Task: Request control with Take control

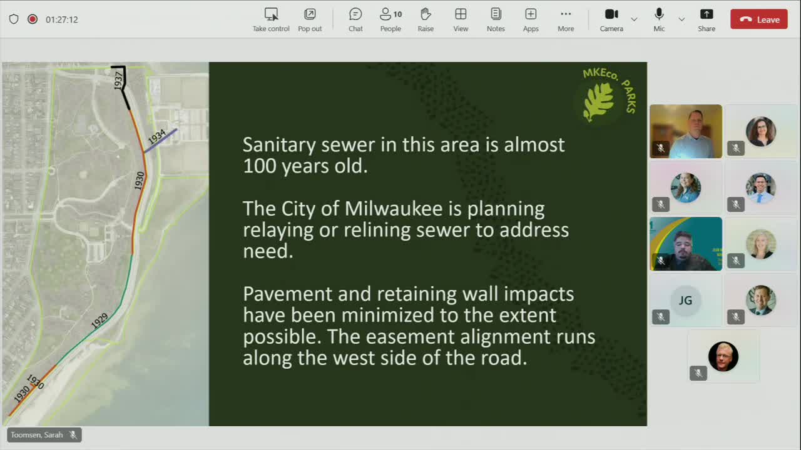Action: (271, 19)
